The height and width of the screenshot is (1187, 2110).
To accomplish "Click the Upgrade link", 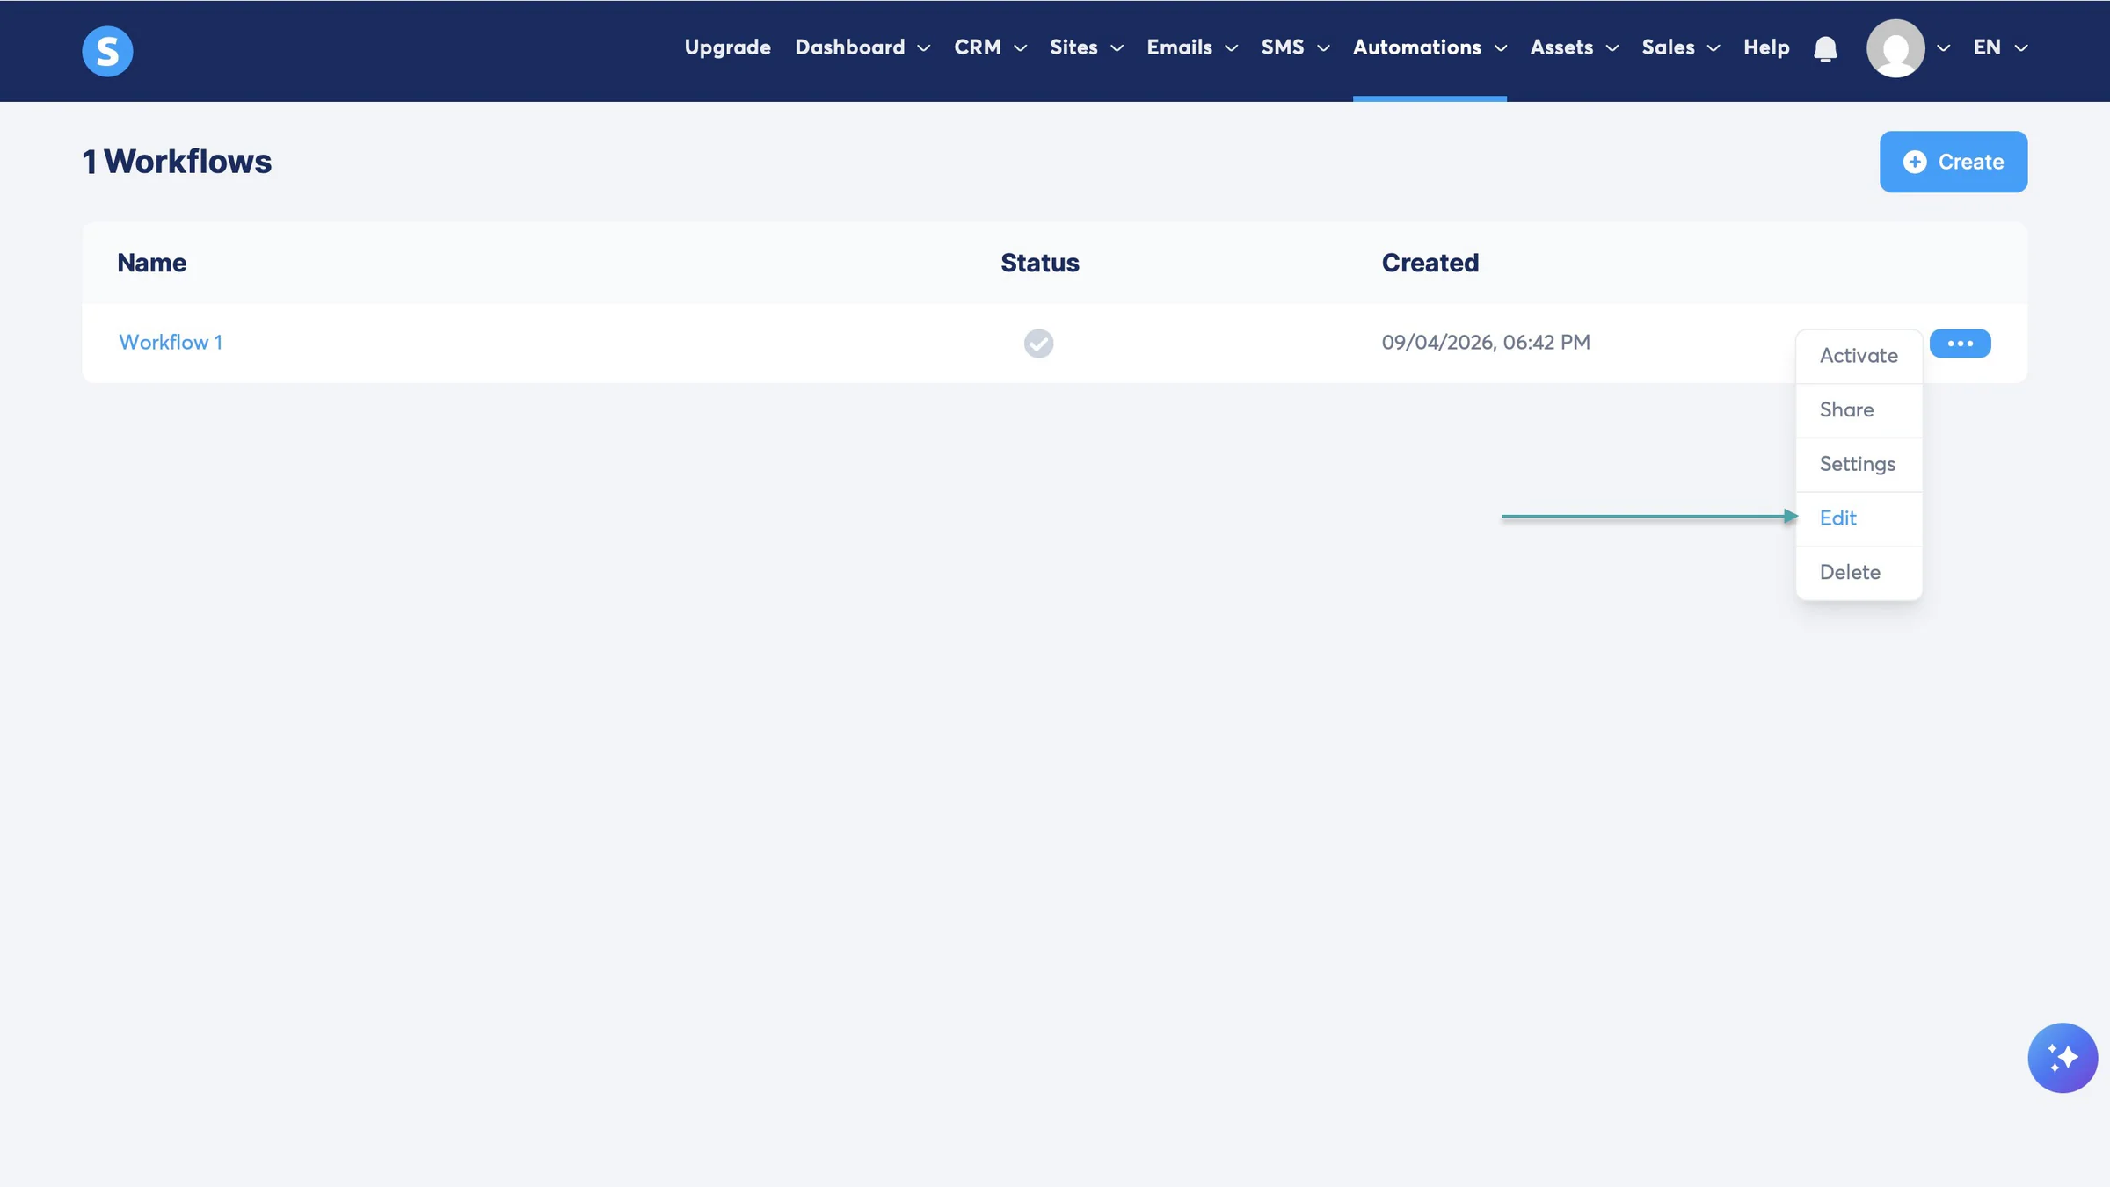I will (727, 47).
